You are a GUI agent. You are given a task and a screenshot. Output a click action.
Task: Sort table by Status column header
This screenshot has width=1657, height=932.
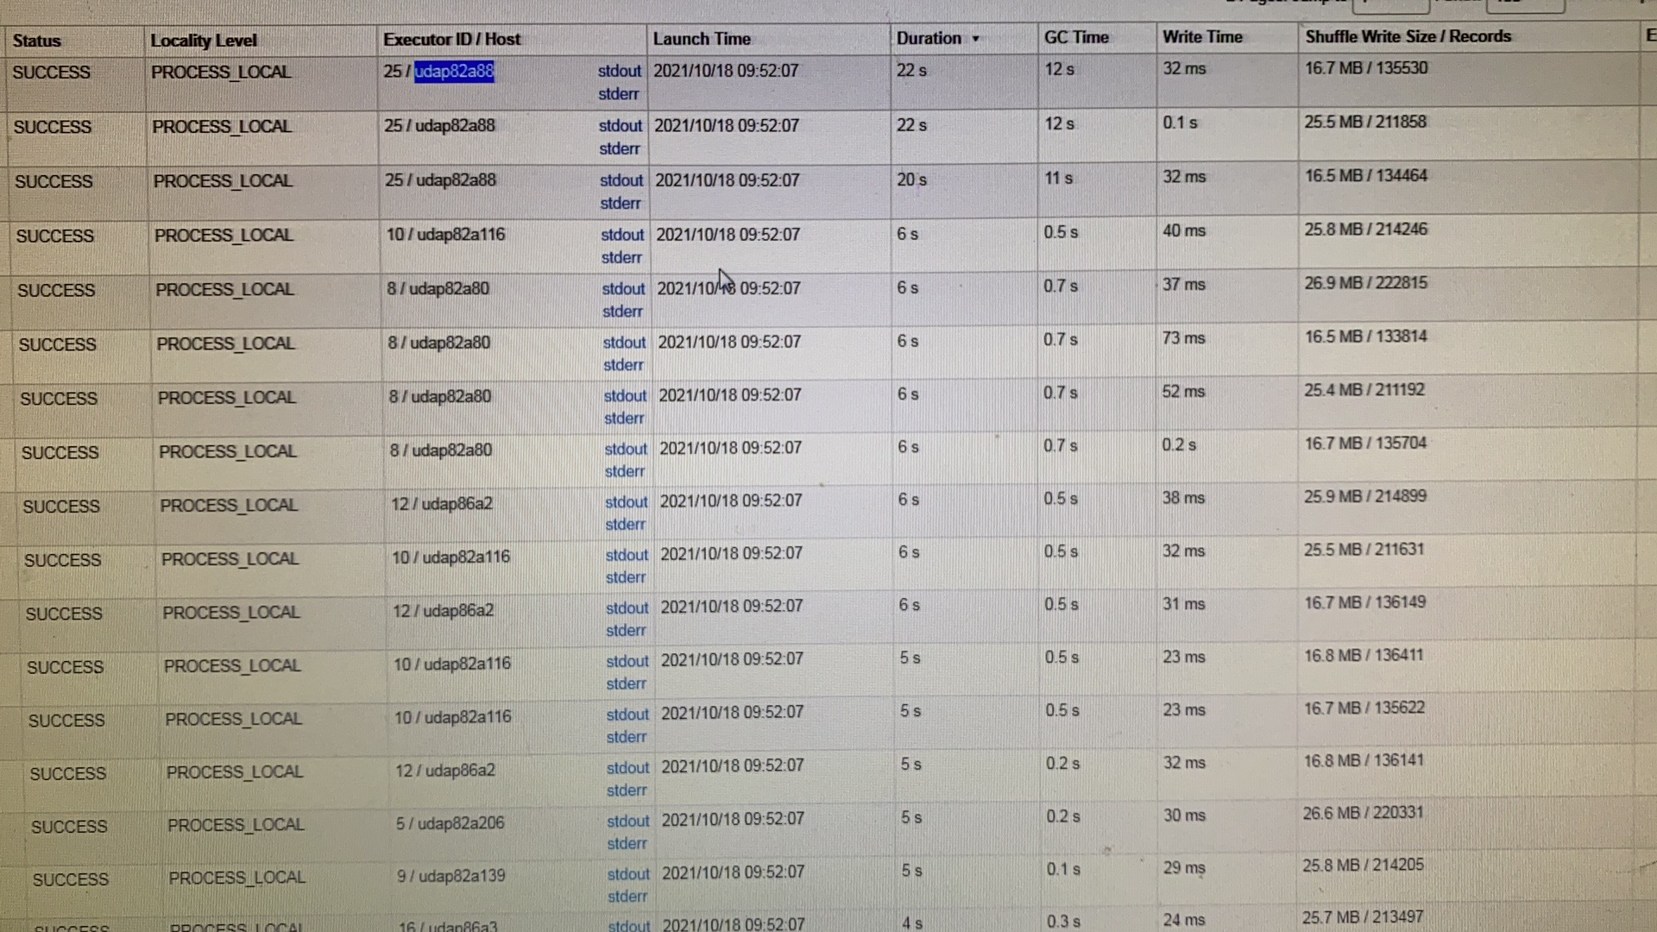(37, 41)
